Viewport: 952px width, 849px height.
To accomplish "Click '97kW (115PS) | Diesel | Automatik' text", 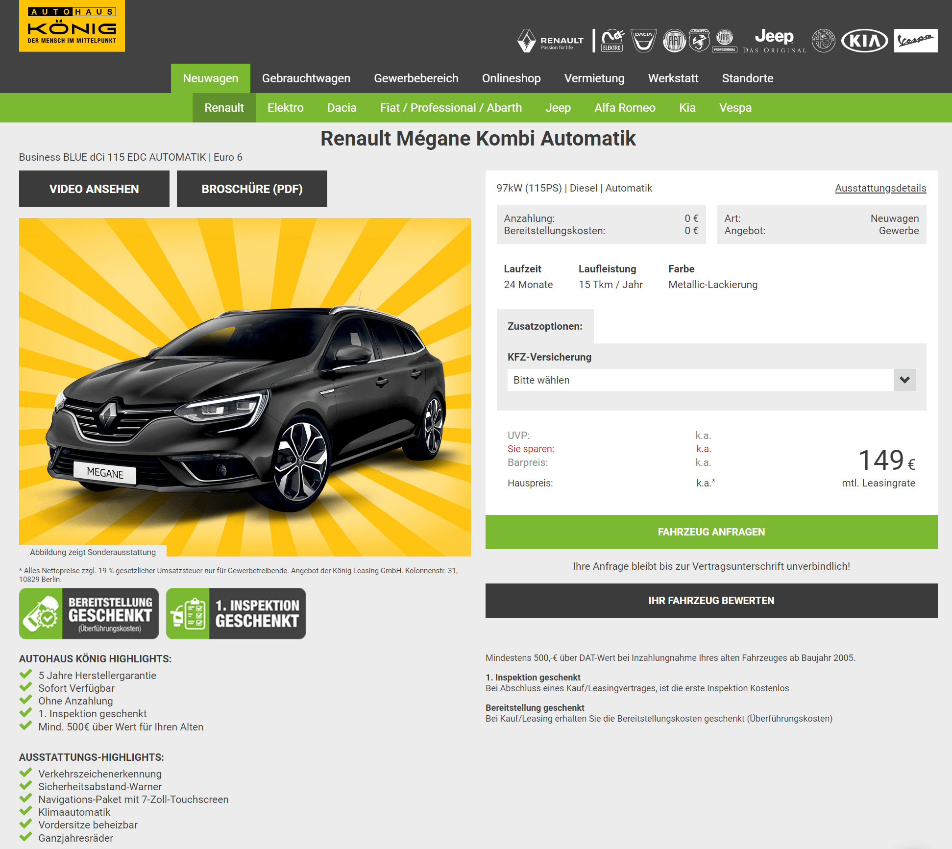I will pos(574,188).
